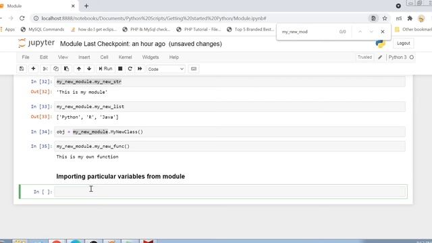Open the Other bookmarks folder

pyautogui.click(x=413, y=30)
